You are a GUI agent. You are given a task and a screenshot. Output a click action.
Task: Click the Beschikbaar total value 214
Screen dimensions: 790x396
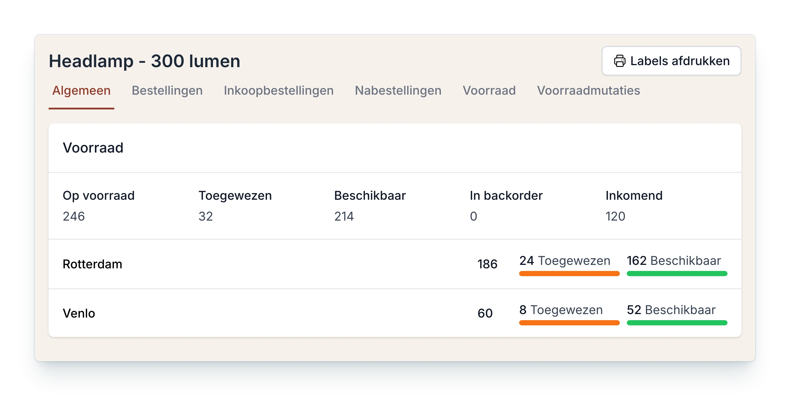[x=344, y=216]
